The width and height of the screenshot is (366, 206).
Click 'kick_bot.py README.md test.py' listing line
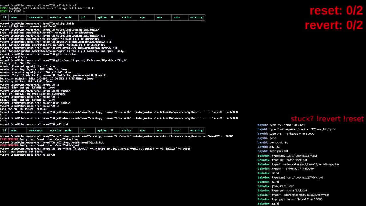coord(23,109)
